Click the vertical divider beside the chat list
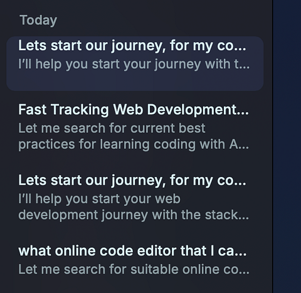 [x=273, y=146]
